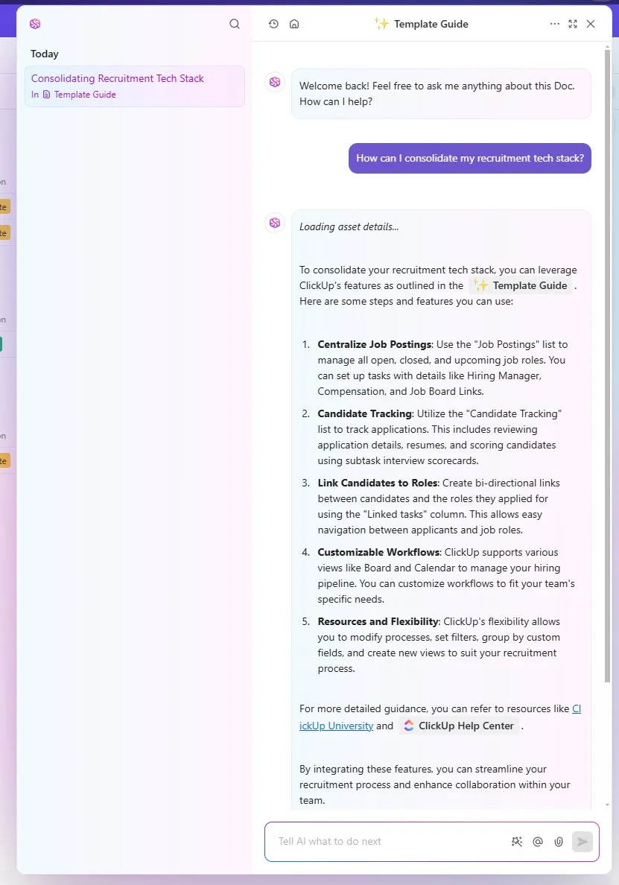Click the sparkle icon in header title
This screenshot has width=619, height=885.
tap(381, 23)
